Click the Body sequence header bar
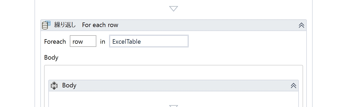349x107 pixels. click(x=174, y=86)
